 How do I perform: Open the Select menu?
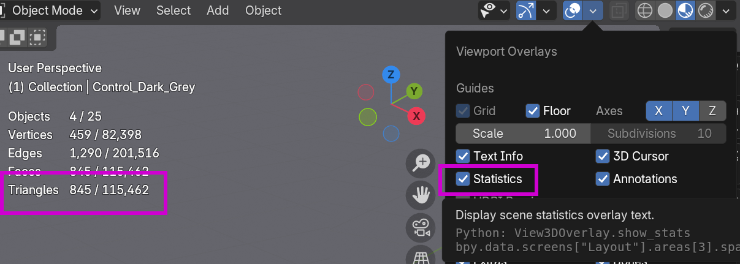(x=173, y=10)
